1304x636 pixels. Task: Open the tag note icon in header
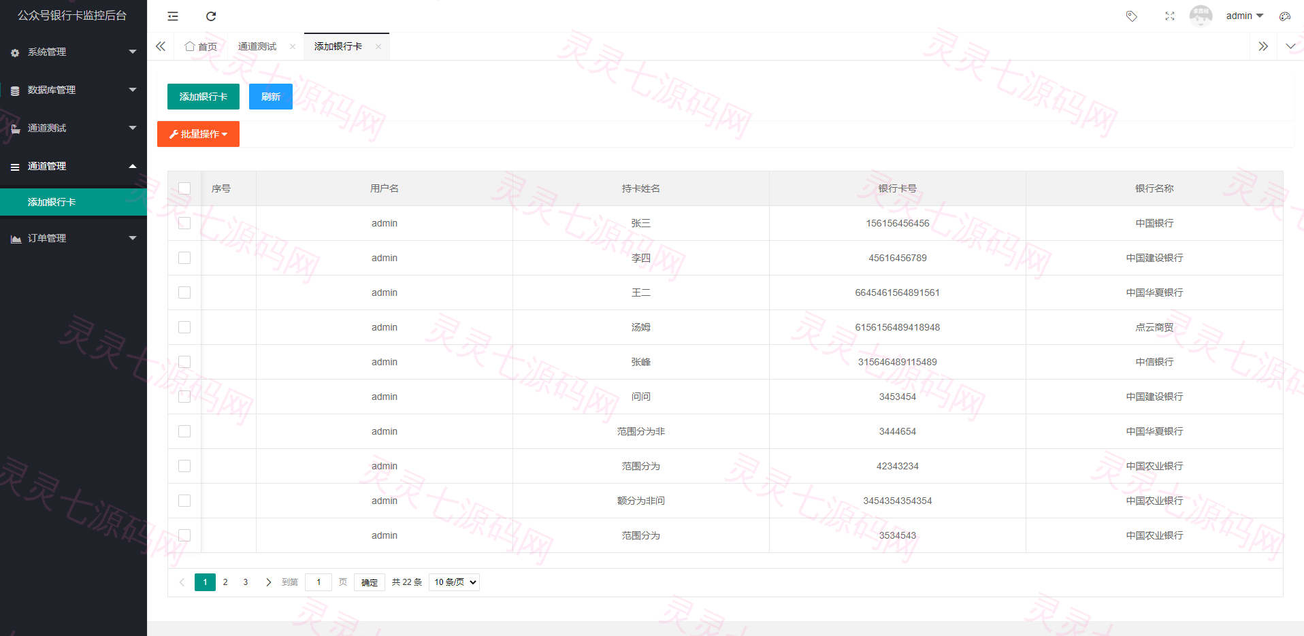pyautogui.click(x=1131, y=16)
